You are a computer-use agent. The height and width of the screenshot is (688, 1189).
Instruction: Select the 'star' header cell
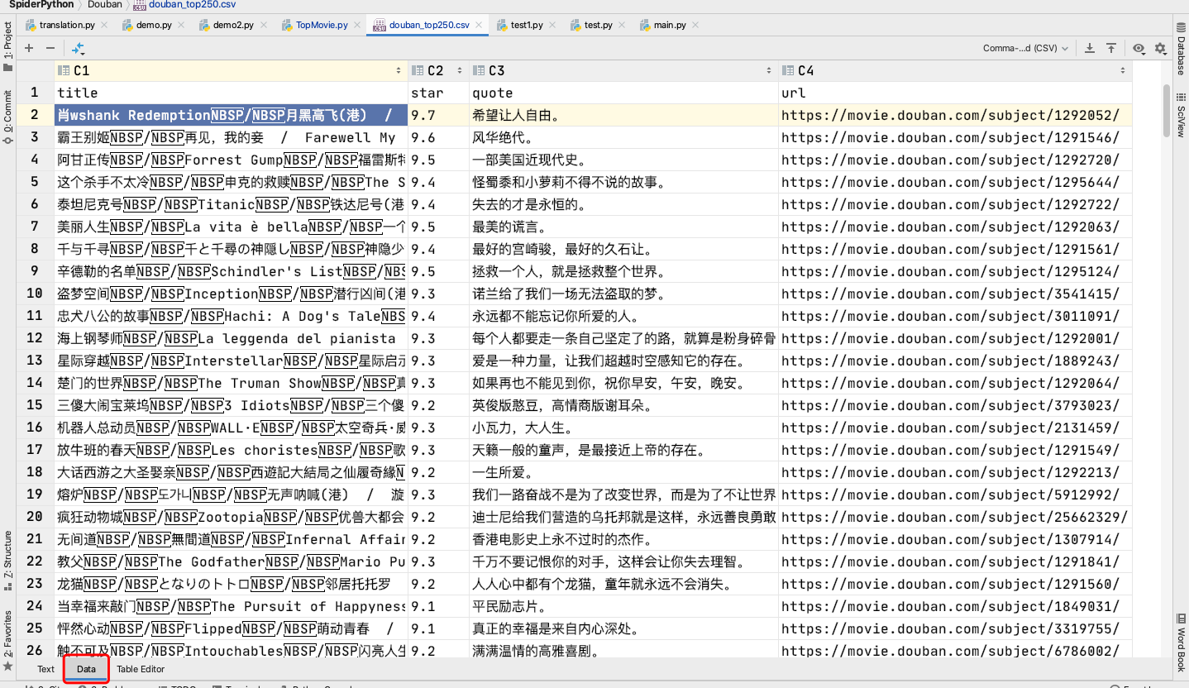coord(438,93)
